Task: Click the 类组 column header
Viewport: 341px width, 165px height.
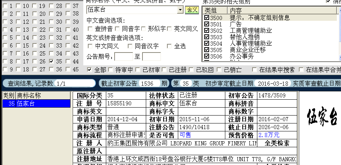Action: click(x=215, y=11)
